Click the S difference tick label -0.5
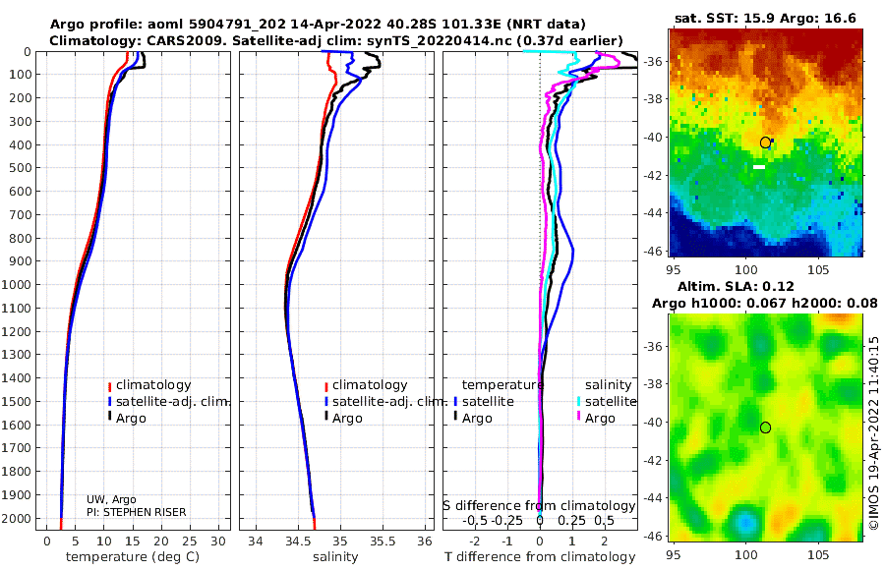Screen dimensions: 885x570 coord(474,520)
